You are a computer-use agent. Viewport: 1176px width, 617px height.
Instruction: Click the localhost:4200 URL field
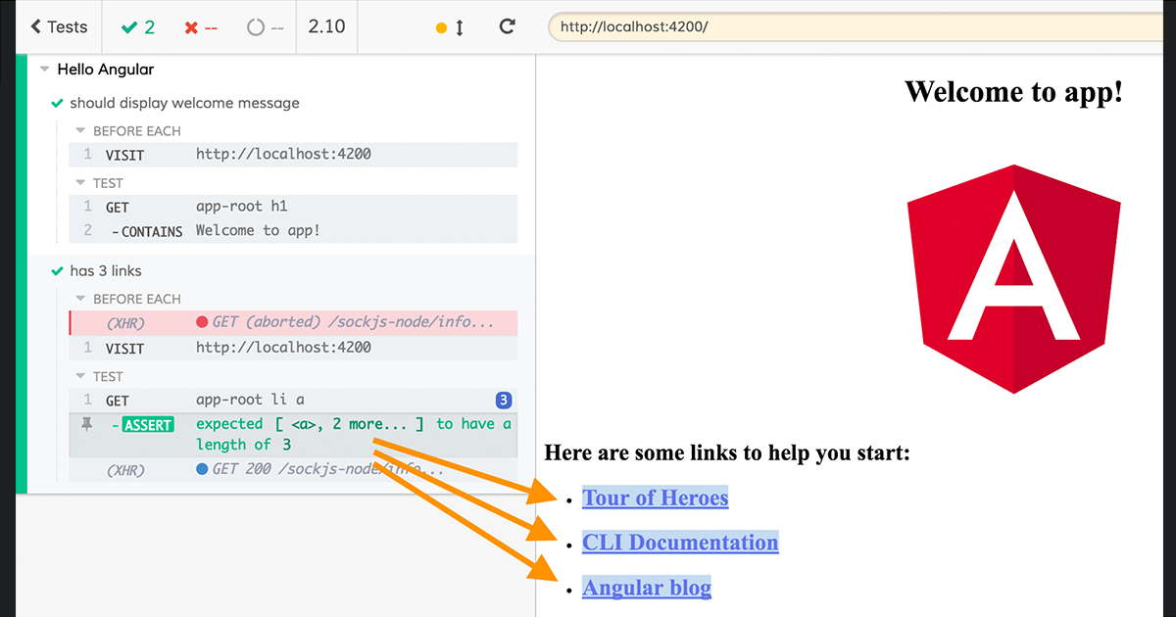[x=853, y=26]
